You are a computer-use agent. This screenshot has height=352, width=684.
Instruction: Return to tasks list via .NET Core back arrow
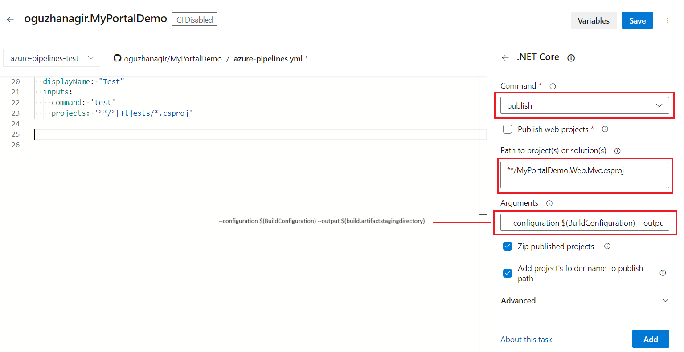[505, 57]
